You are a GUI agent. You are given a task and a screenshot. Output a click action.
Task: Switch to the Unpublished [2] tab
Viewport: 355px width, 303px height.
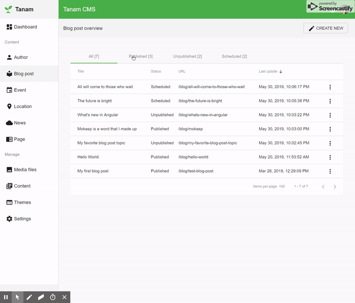click(187, 56)
